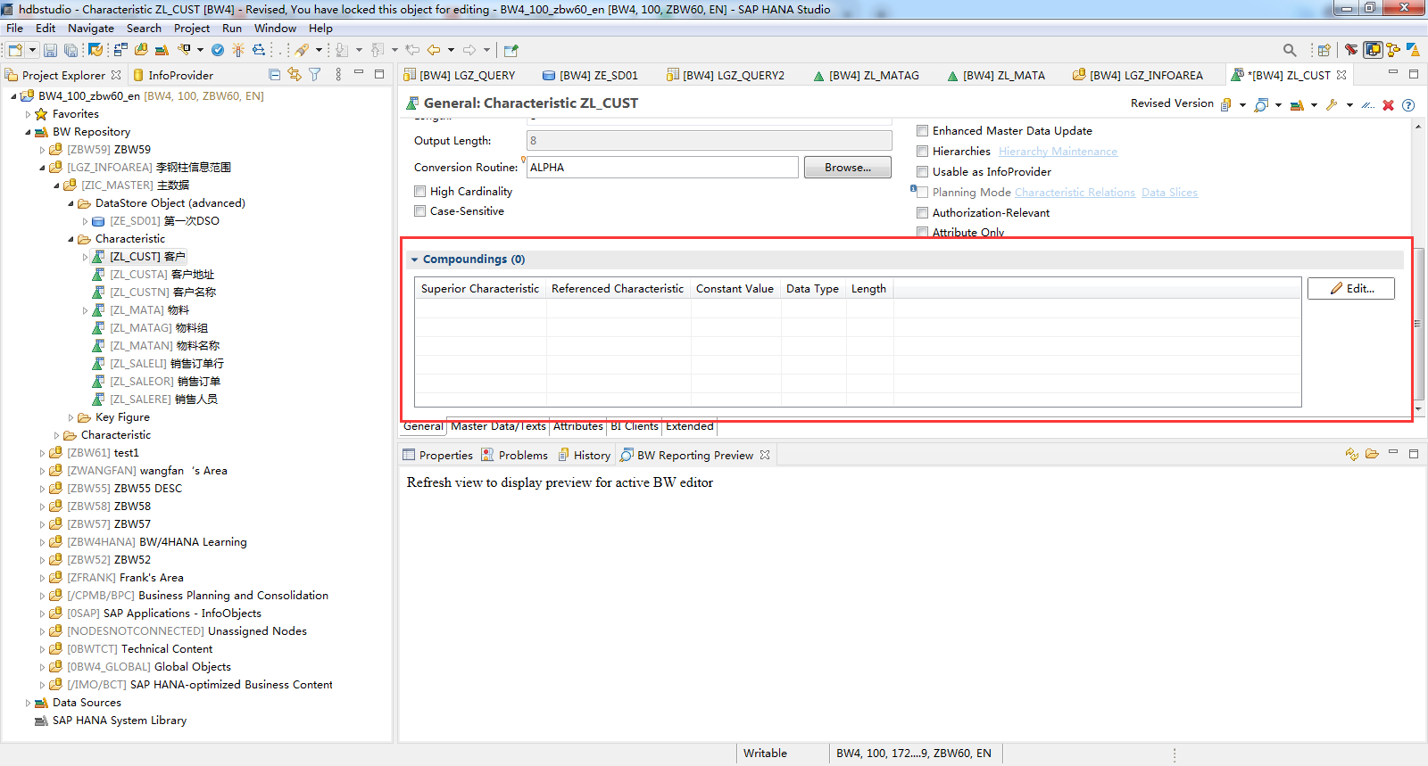The width and height of the screenshot is (1428, 766).
Task: Collapse the Compoundings section arrow
Action: [414, 259]
